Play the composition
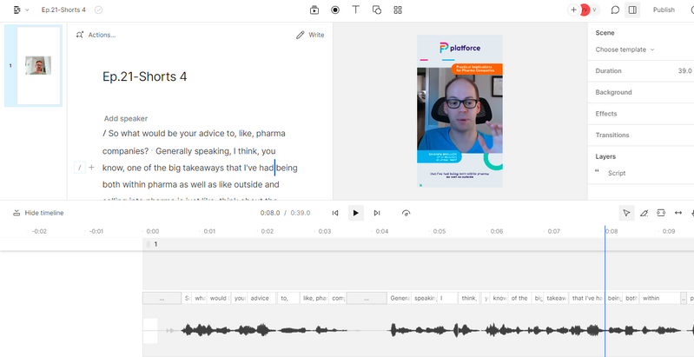Image resolution: width=694 pixels, height=357 pixels. click(x=355, y=213)
